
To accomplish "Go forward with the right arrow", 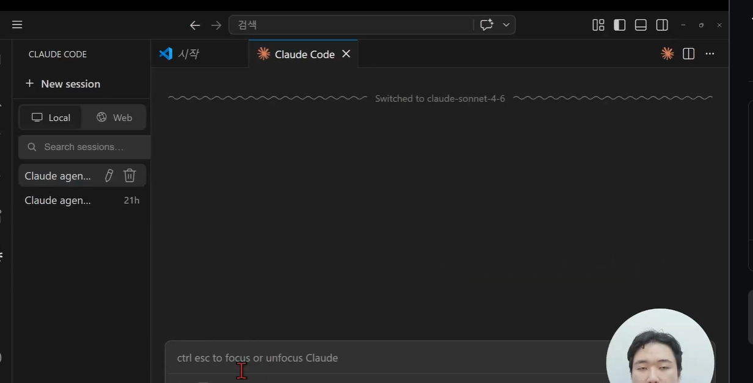I will click(x=216, y=25).
